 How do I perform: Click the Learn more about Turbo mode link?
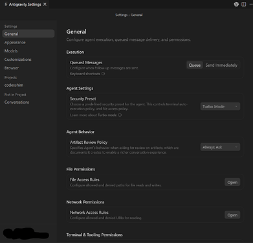(93, 115)
